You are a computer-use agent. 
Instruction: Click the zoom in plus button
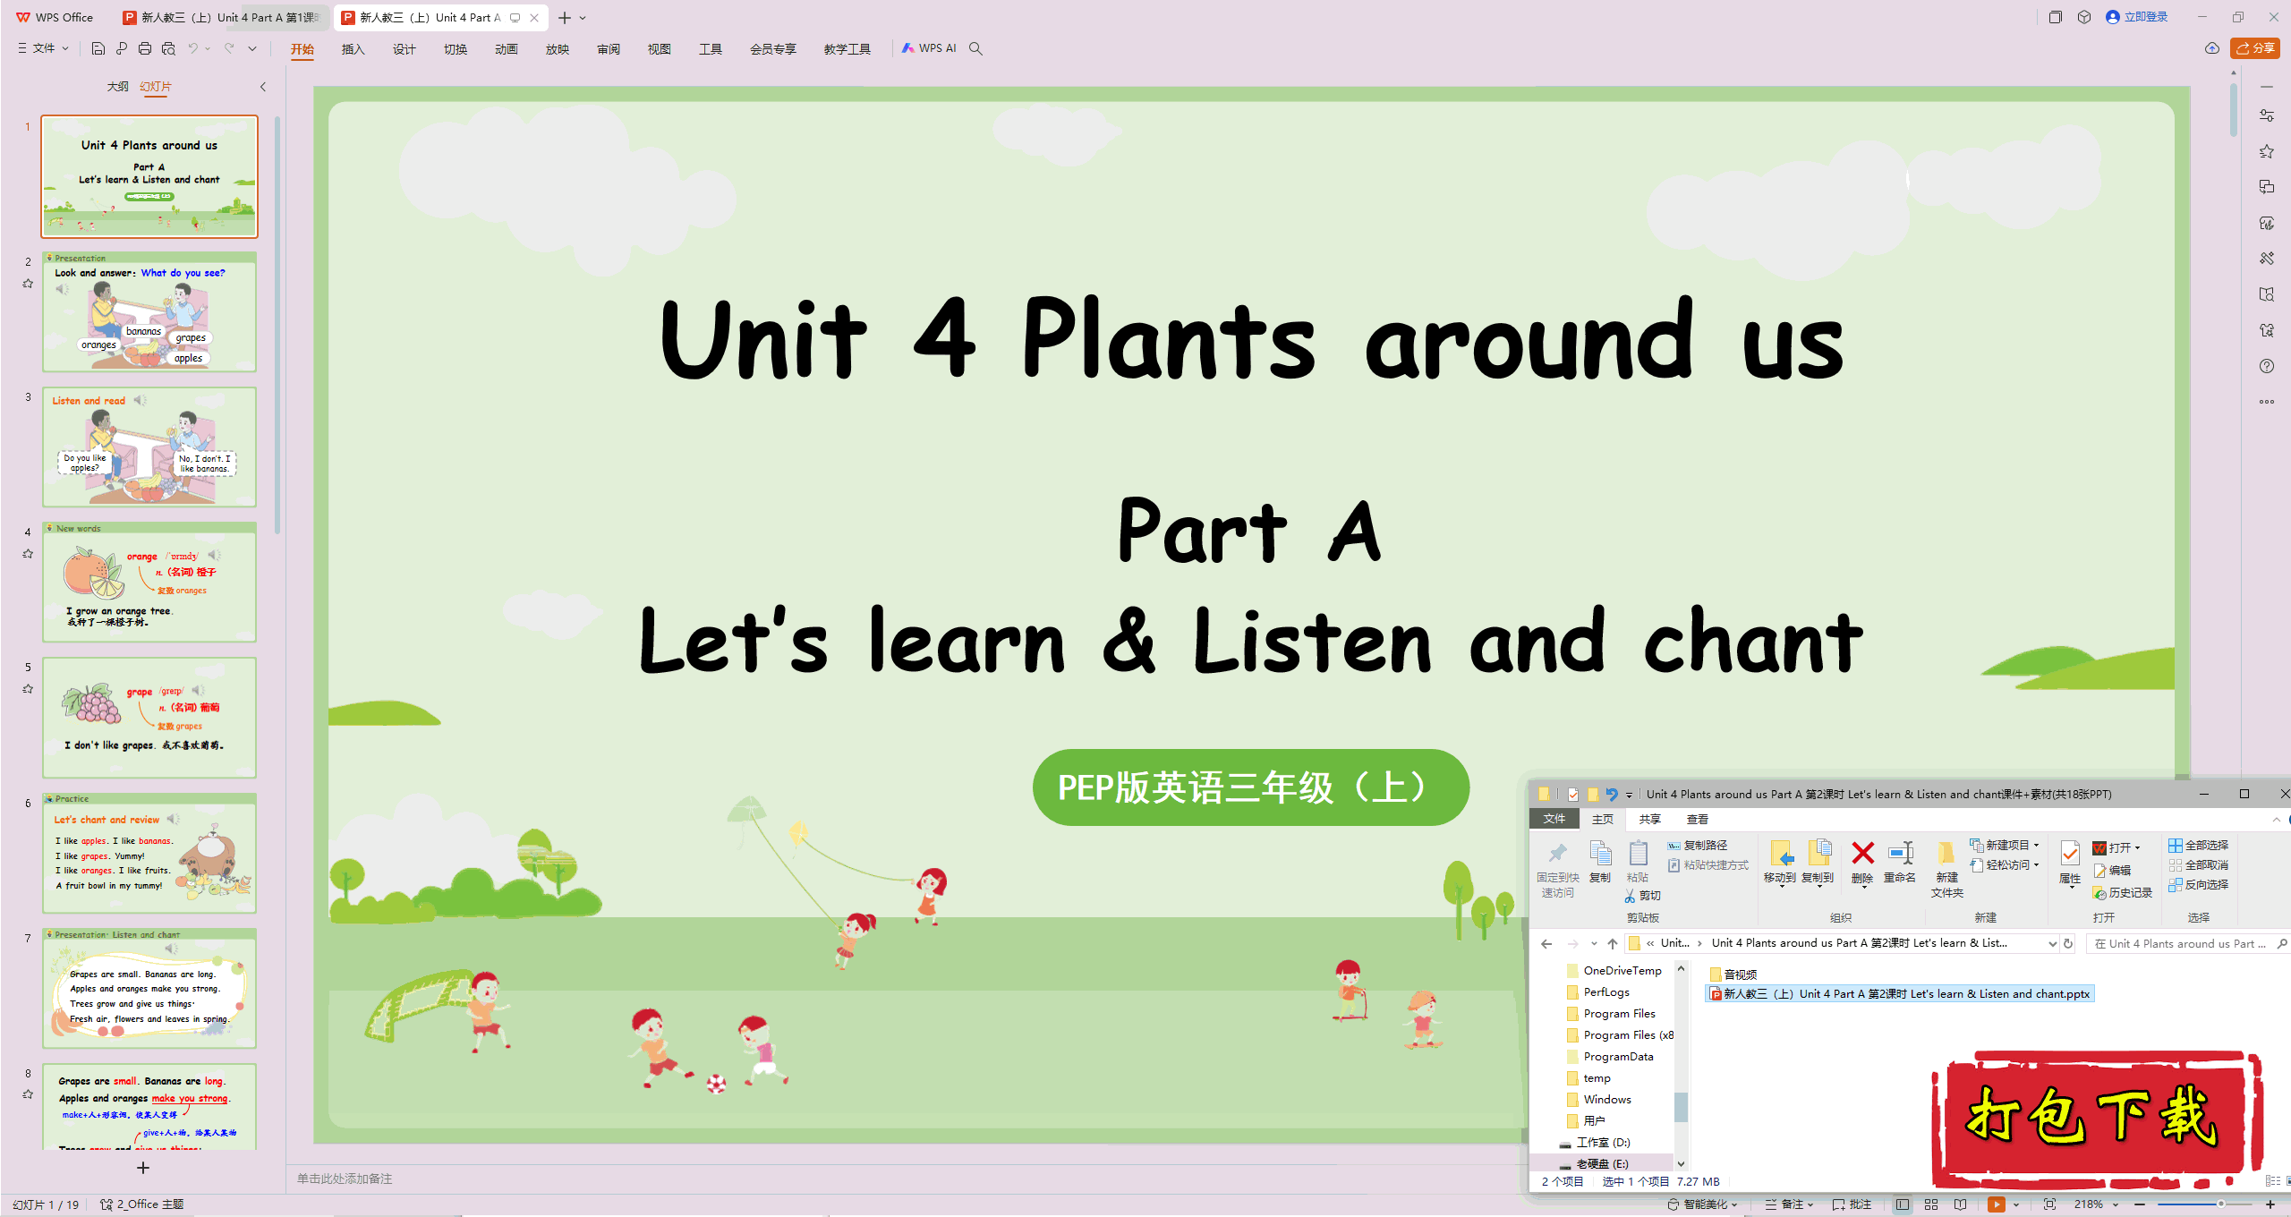tap(2270, 1204)
